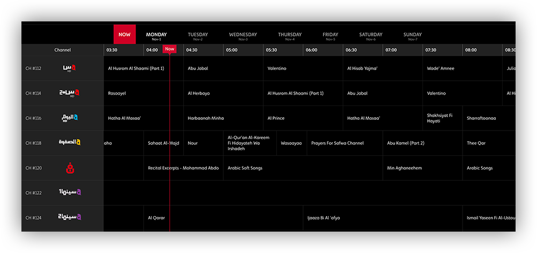Open the Wednesday Nov-3 schedule tab
This screenshot has width=537, height=253.
(243, 36)
